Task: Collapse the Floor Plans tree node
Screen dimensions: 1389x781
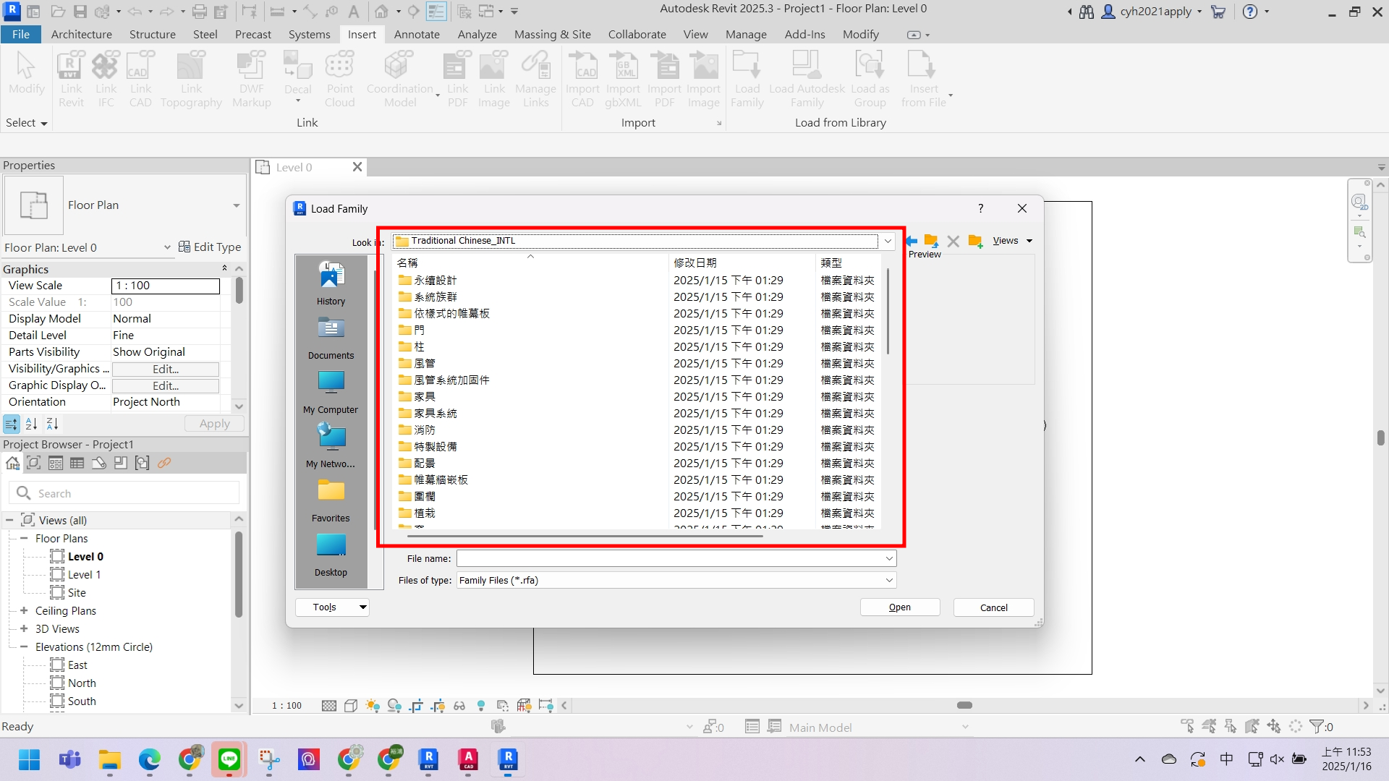Action: pyautogui.click(x=24, y=539)
